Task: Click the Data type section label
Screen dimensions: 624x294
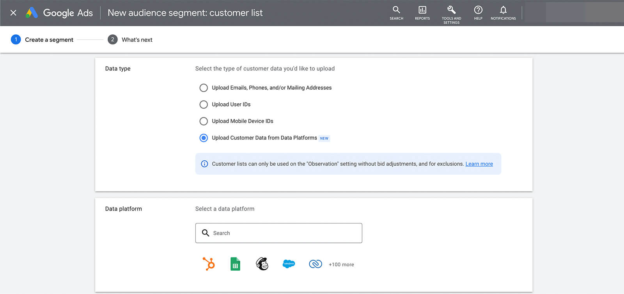Action: [118, 69]
